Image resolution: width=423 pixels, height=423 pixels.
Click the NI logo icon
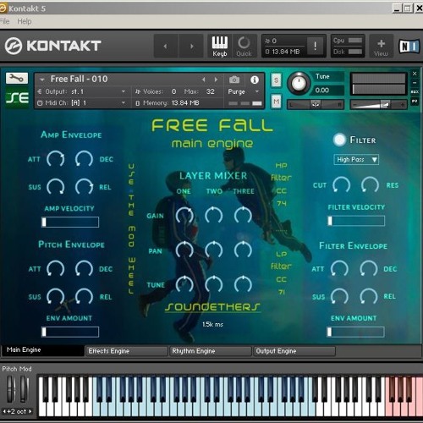409,47
